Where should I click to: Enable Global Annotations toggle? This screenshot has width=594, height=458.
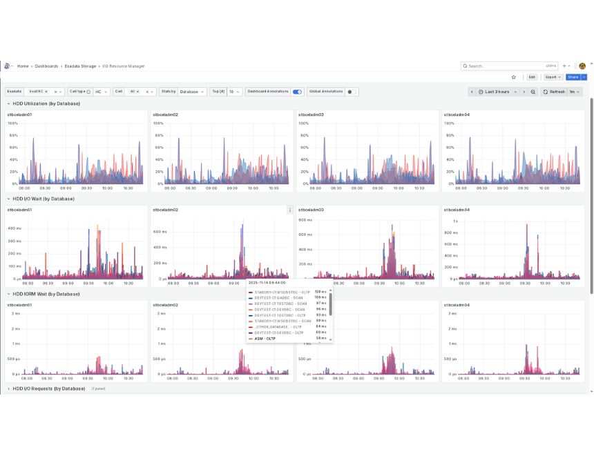[x=352, y=92]
